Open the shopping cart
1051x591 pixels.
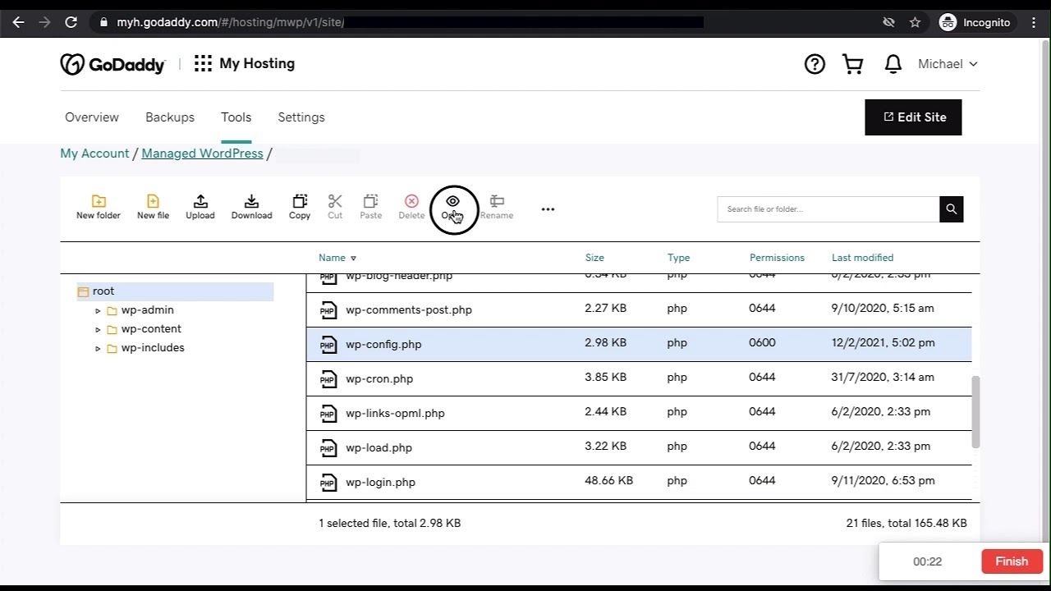853,64
